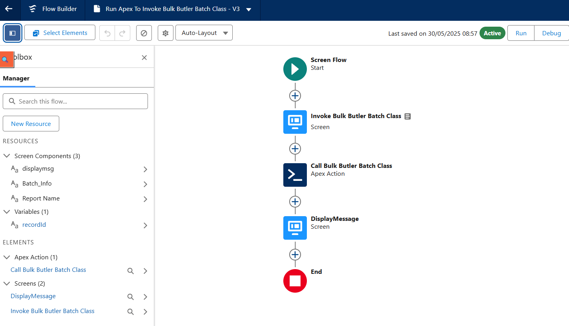Locate Call Bulk Butler Batch Class on canvas

(x=131, y=271)
